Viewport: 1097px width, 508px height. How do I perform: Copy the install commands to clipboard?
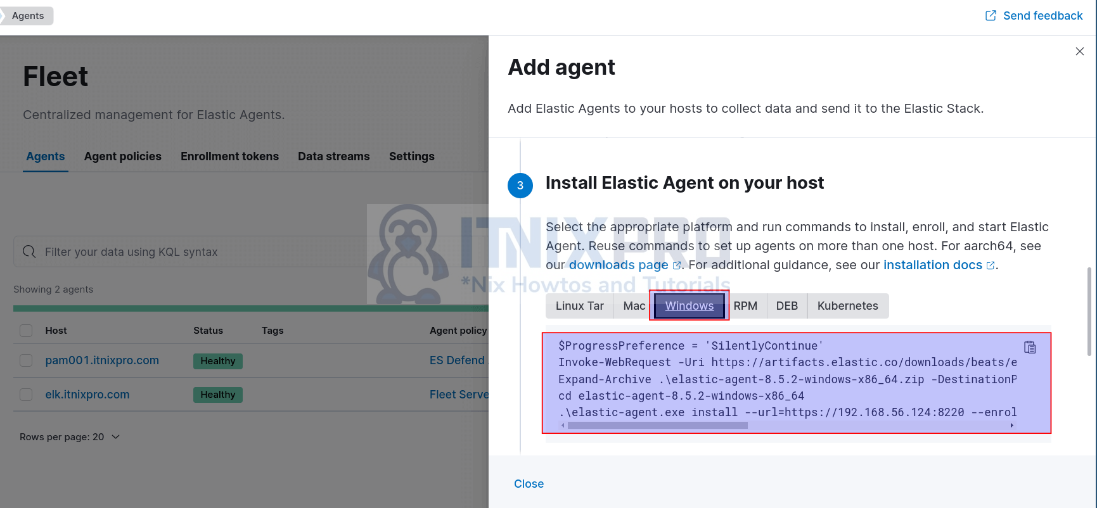1030,347
